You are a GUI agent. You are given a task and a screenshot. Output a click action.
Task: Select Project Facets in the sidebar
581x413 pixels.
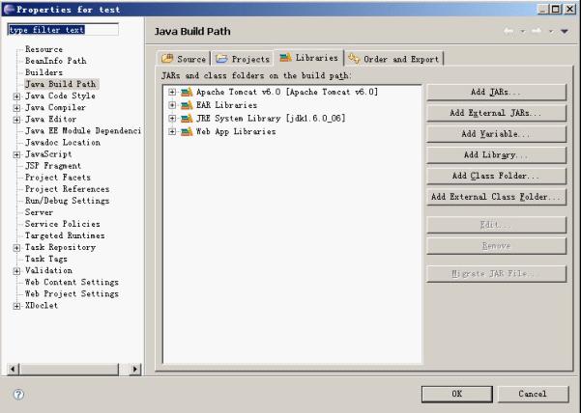58,178
